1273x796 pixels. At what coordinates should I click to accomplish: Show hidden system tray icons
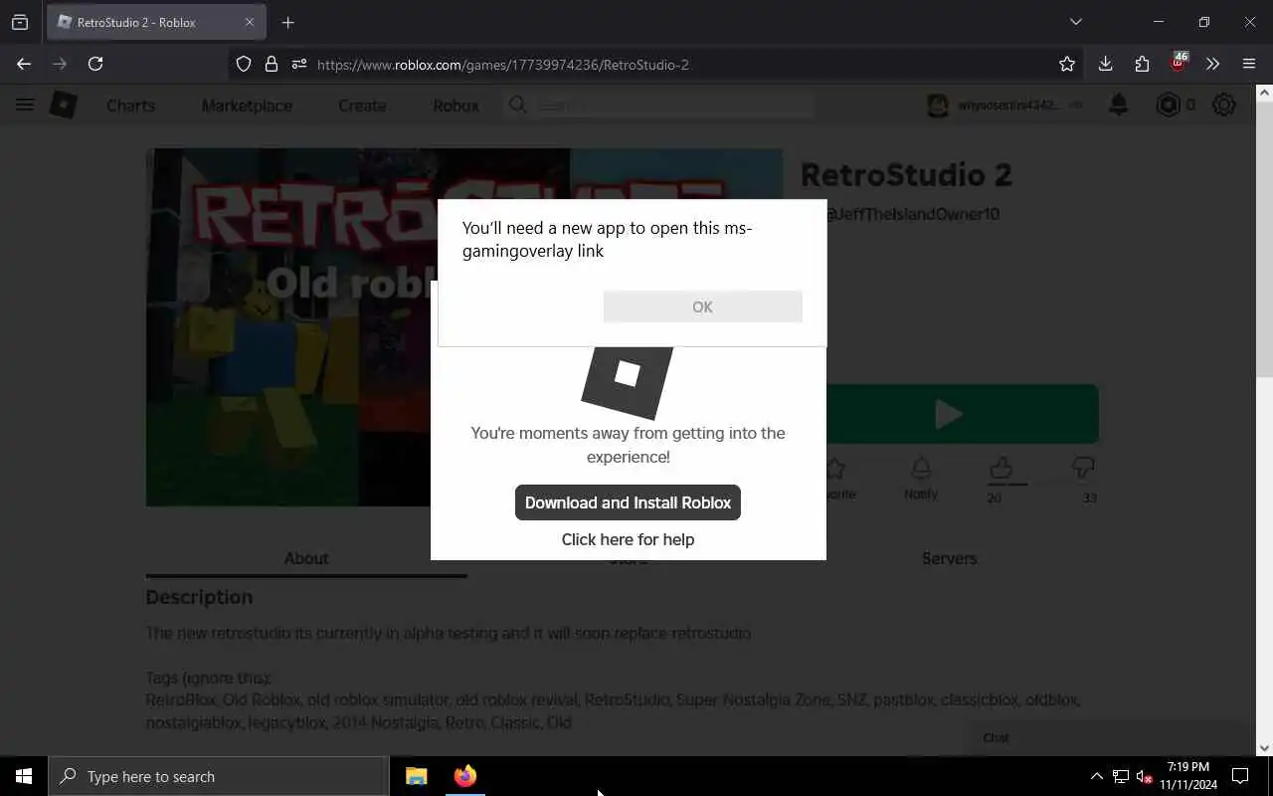(1096, 776)
